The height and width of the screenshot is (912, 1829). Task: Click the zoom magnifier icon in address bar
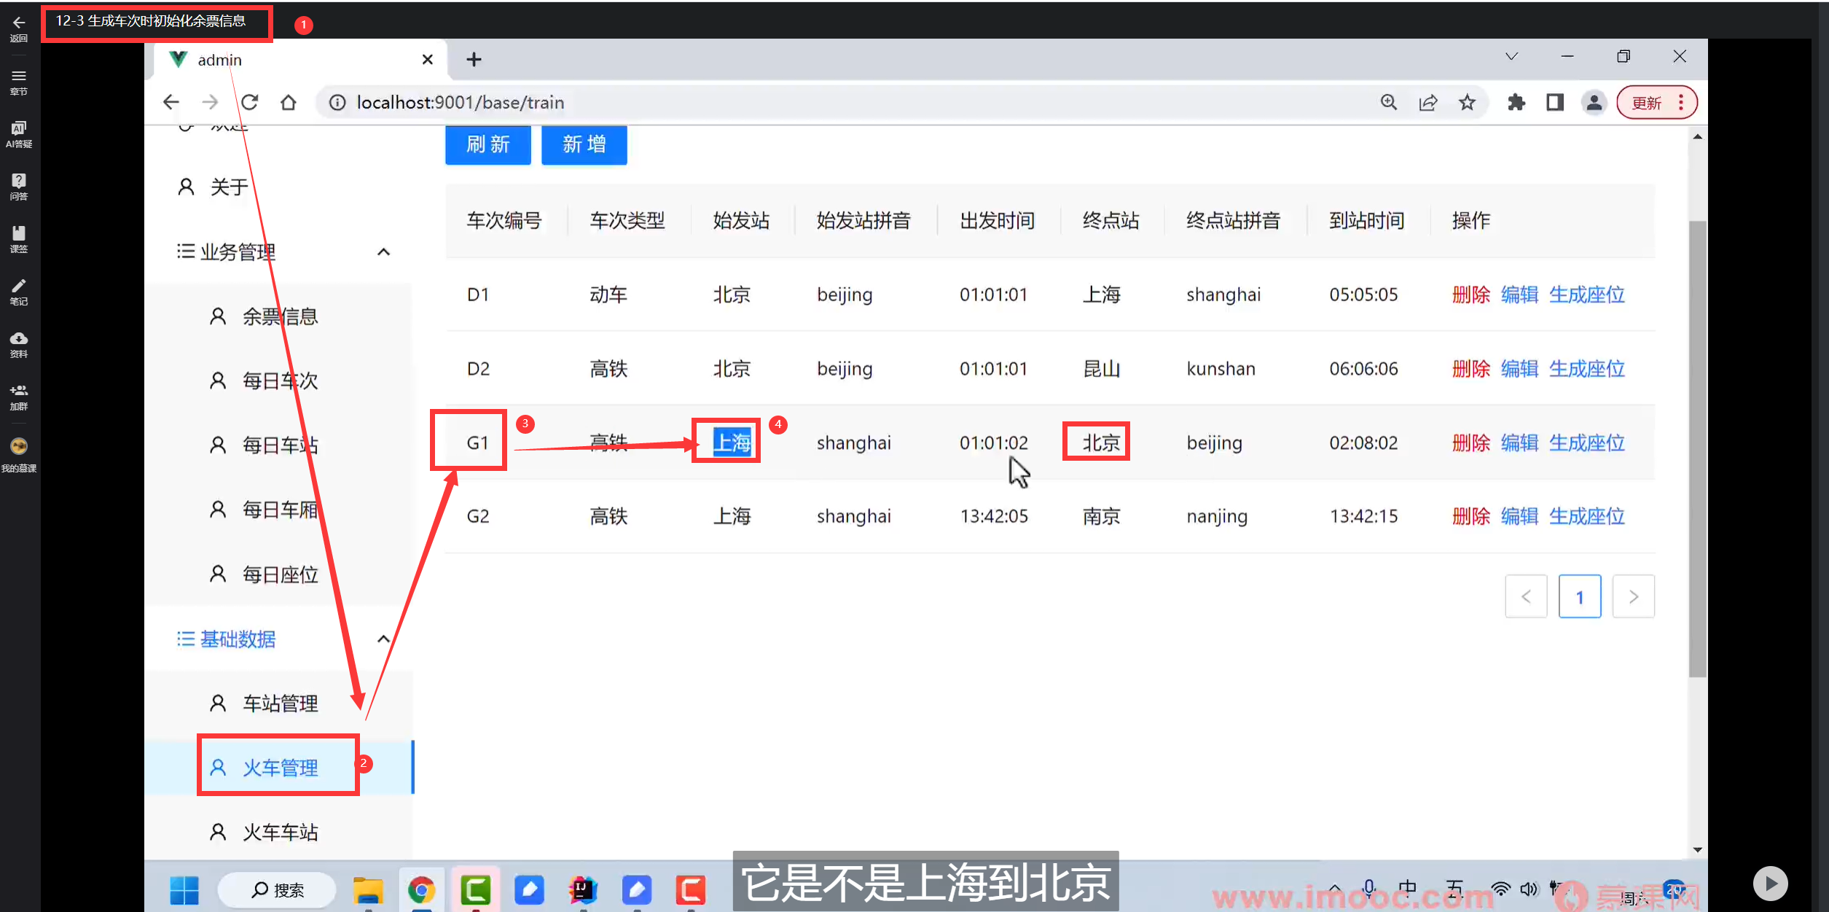pos(1389,102)
